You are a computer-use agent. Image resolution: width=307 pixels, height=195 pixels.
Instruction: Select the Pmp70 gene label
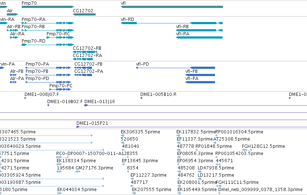coord(29,3)
